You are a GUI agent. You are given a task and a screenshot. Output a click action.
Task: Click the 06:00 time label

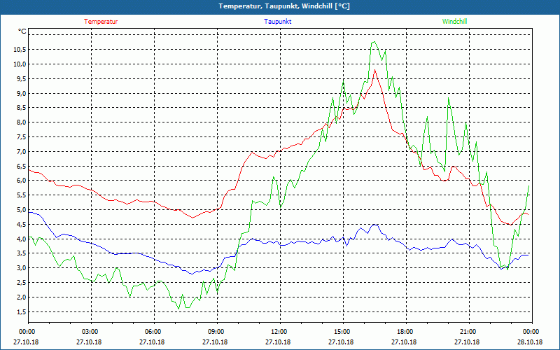(153, 332)
